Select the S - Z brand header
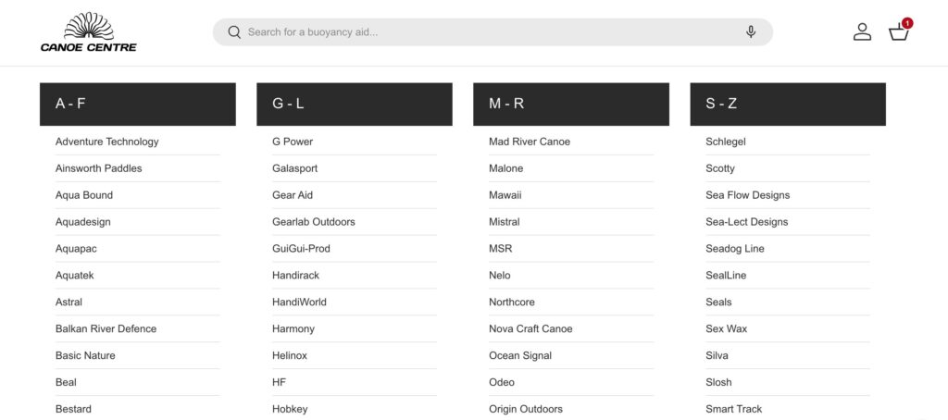 pyautogui.click(x=787, y=104)
